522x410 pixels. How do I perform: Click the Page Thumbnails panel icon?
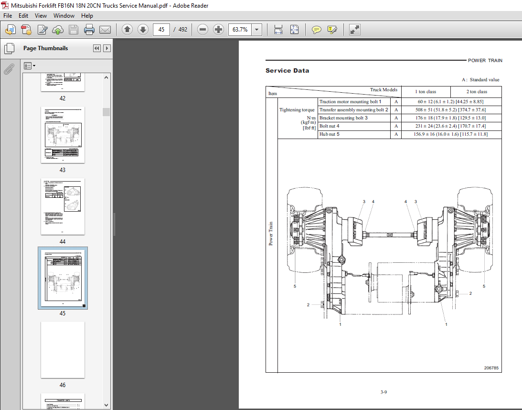pyautogui.click(x=10, y=48)
